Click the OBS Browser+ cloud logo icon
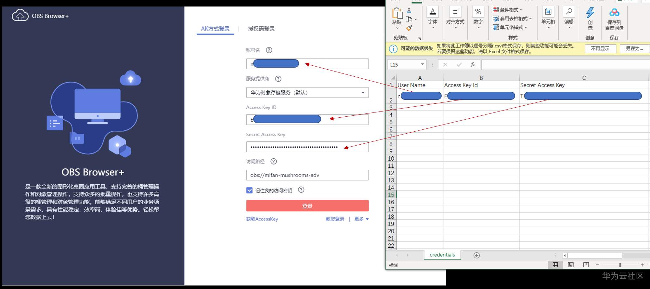650x289 pixels. tap(20, 15)
